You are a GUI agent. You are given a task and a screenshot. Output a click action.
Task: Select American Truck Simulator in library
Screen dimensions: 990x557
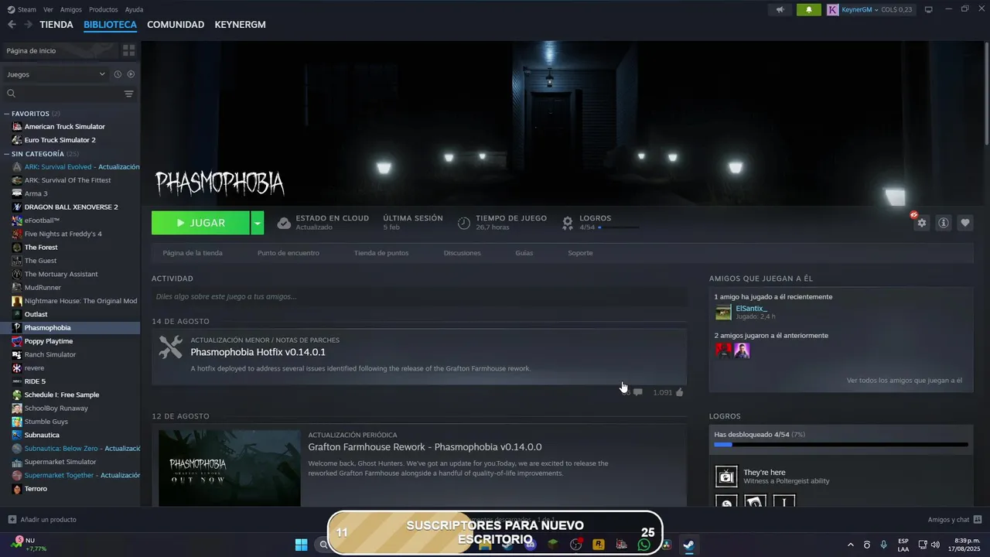coord(64,127)
